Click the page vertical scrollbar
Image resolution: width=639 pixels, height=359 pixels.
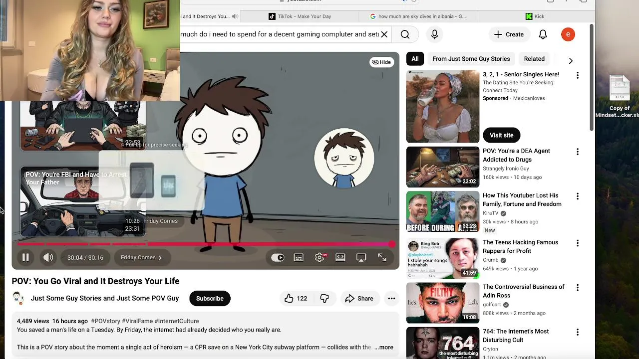592,77
